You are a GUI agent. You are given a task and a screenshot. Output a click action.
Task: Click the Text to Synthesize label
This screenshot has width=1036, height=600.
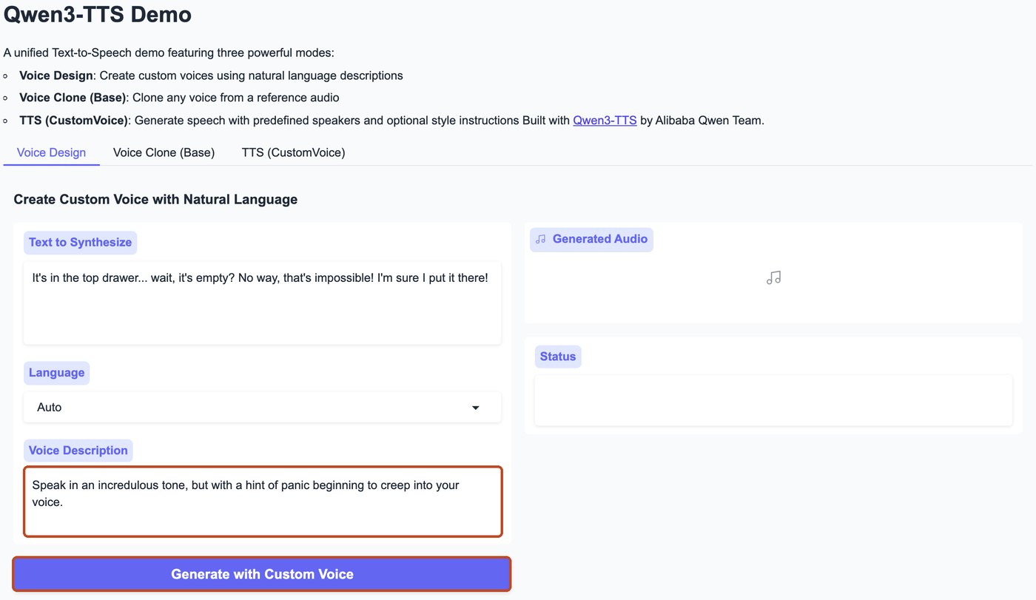pos(80,242)
